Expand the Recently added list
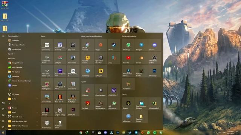Image resolution: width=241 pixels, height=135 pixels. [11, 54]
